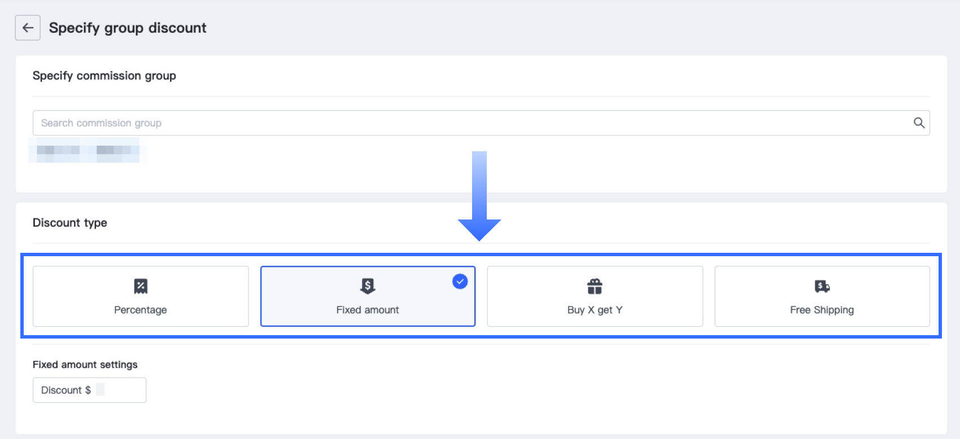This screenshot has width=960, height=439.
Task: Click the blue checkmark on Fixed amount
Action: coord(460,281)
